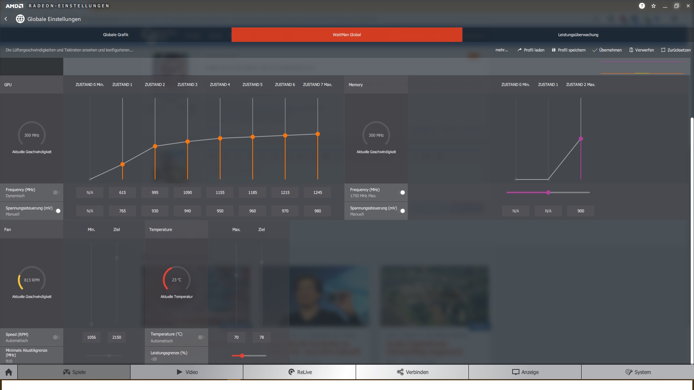Go to the home icon
Screen dimensions: 694x390
9,372
